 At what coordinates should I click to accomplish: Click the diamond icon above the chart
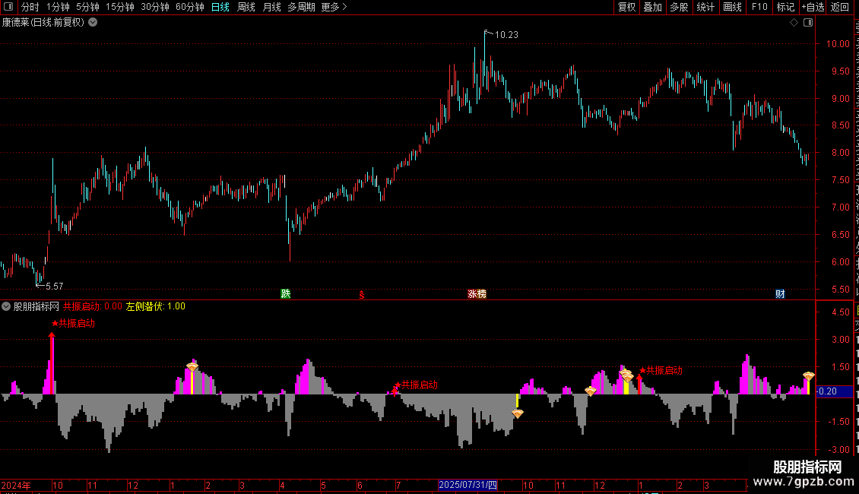[794, 23]
